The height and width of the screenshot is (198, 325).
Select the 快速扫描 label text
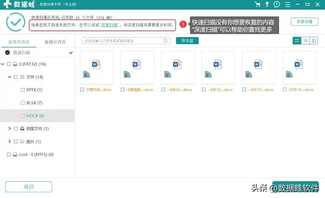22,52
